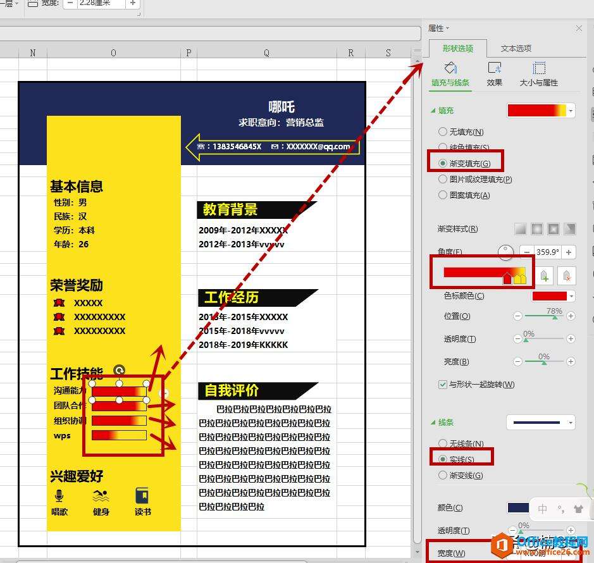Select the 工作经历 heading banner
594x563 pixels.
(257, 297)
